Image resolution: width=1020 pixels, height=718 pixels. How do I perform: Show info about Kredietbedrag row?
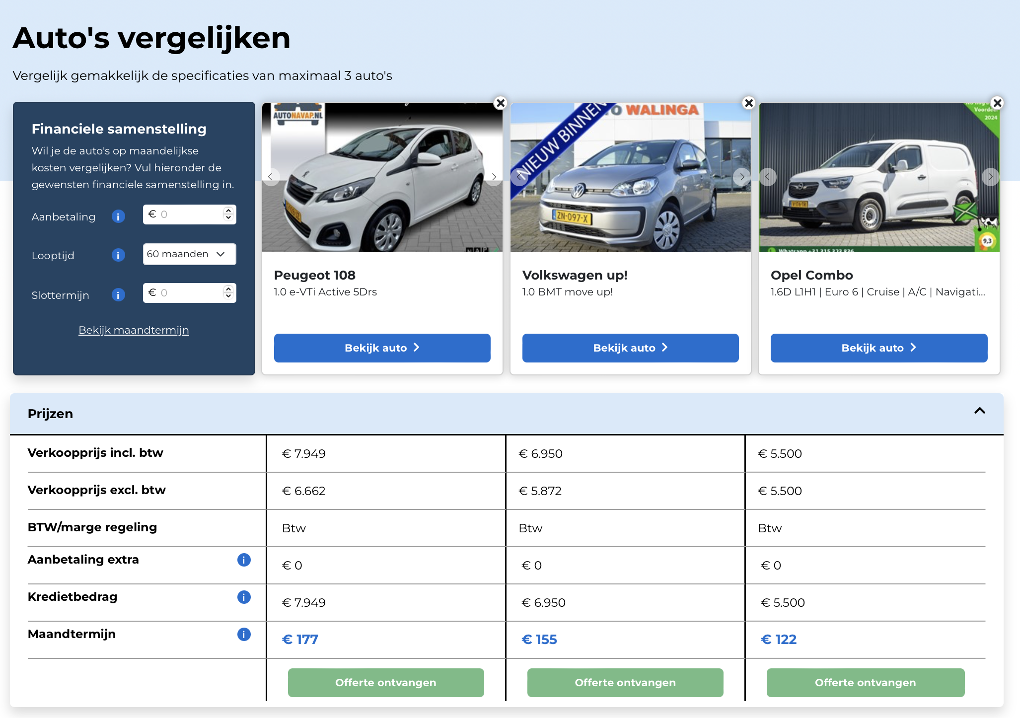tap(244, 597)
